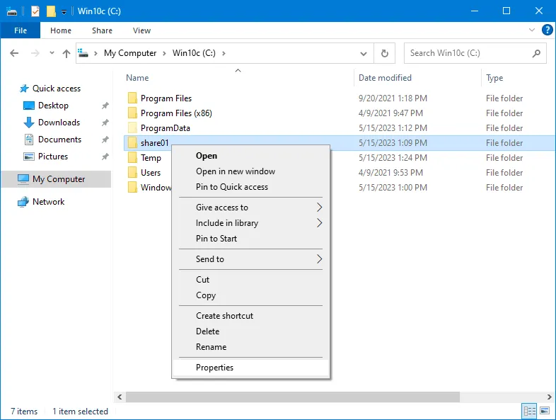Screen dimensions: 556x420
Task: Open the Customize Quick Access Toolbar dropdown
Action: (x=64, y=12)
